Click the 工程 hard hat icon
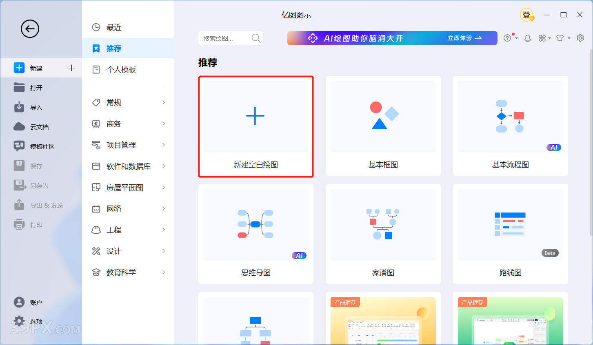Screen dimensions: 593x345 tap(96, 230)
